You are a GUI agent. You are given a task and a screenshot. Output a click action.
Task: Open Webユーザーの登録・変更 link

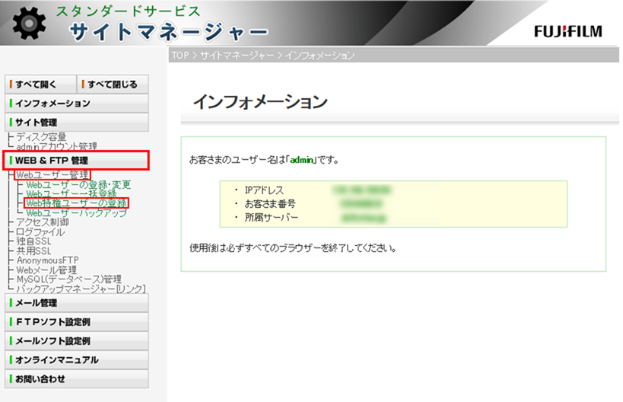[78, 185]
